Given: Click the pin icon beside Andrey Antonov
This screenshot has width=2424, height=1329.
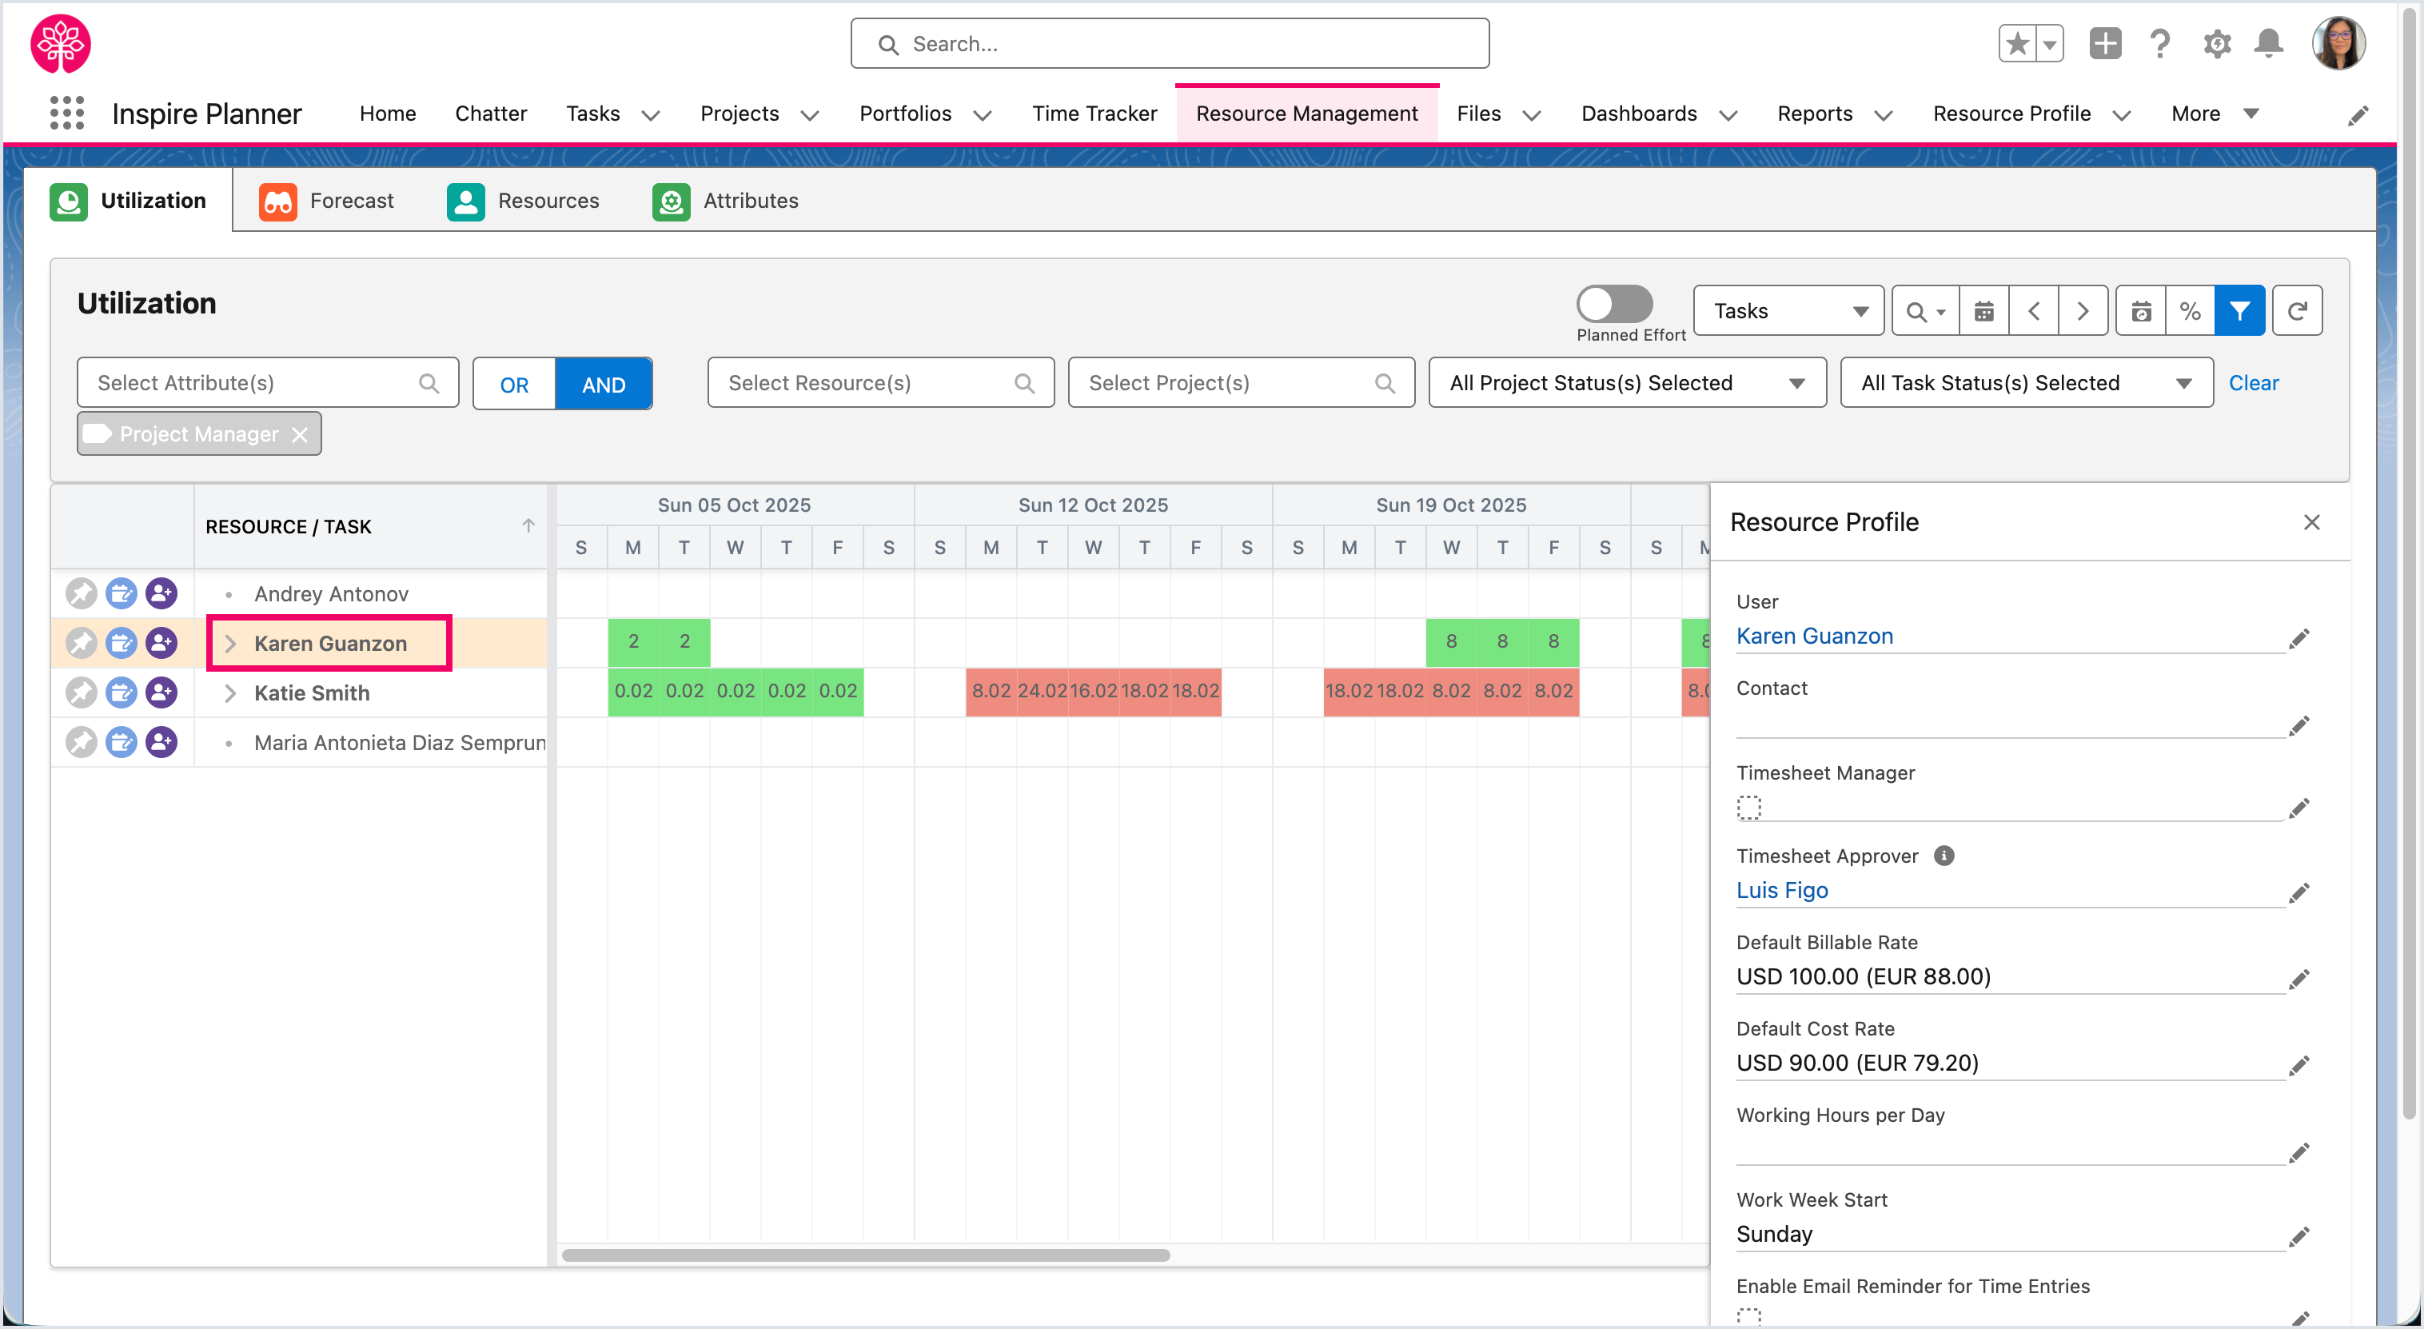Looking at the screenshot, I should [x=81, y=594].
